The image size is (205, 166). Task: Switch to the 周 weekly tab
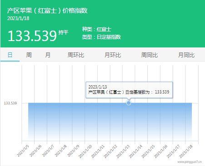tap(29, 55)
